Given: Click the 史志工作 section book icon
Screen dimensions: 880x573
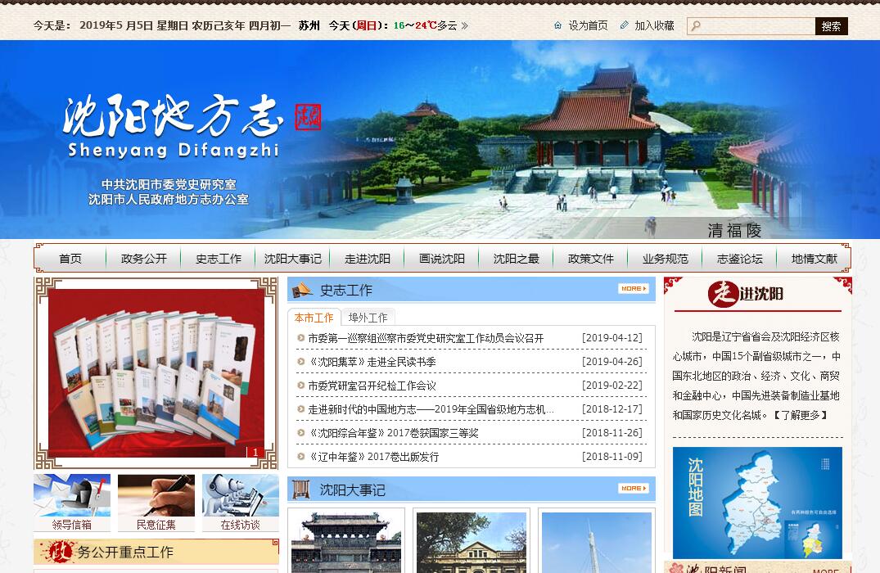Looking at the screenshot, I should [302, 290].
